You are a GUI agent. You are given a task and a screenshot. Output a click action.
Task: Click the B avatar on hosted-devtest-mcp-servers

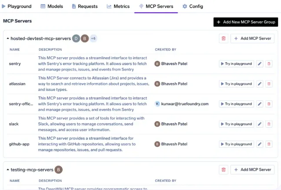(x=85, y=39)
